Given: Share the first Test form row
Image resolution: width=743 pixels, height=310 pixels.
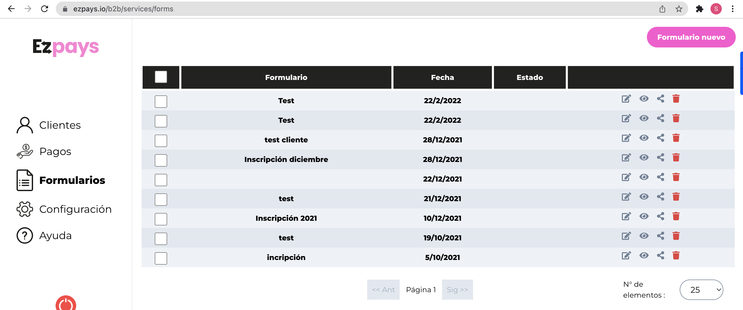Looking at the screenshot, I should 660,99.
